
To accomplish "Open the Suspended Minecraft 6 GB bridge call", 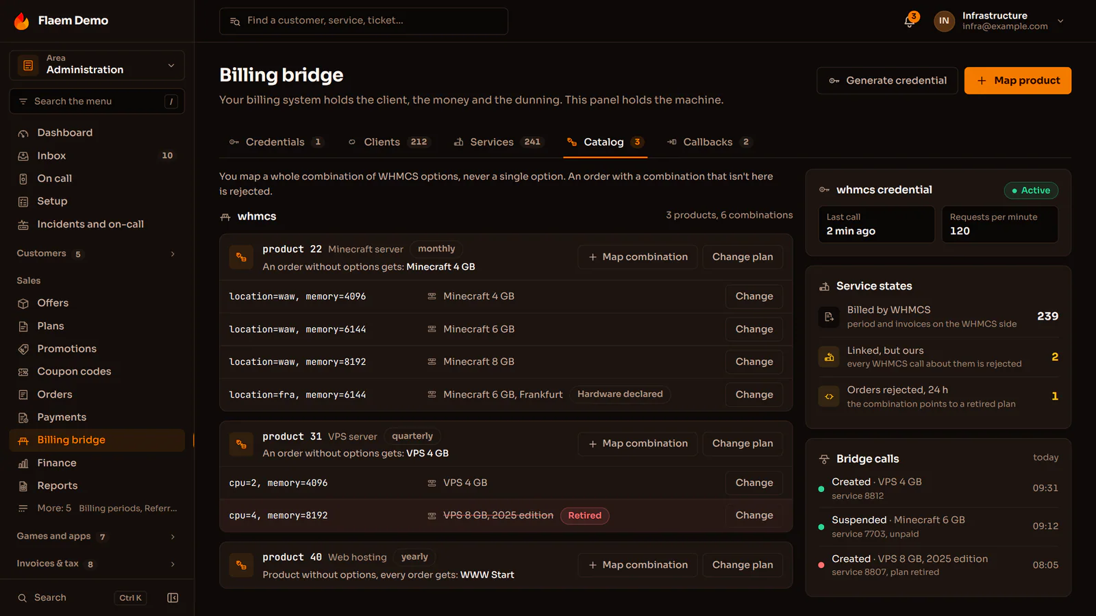I will pyautogui.click(x=938, y=526).
